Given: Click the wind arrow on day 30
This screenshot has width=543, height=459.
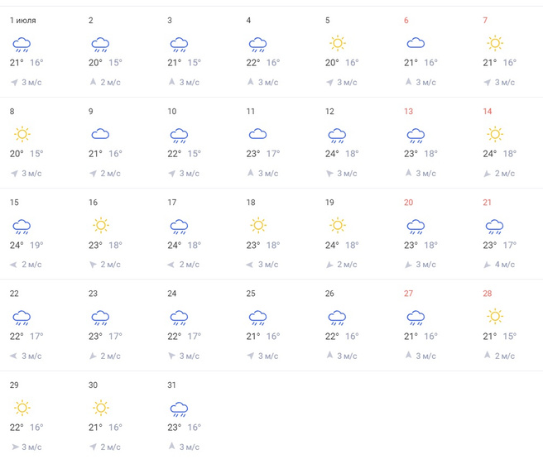Looking at the screenshot, I should pos(94,447).
